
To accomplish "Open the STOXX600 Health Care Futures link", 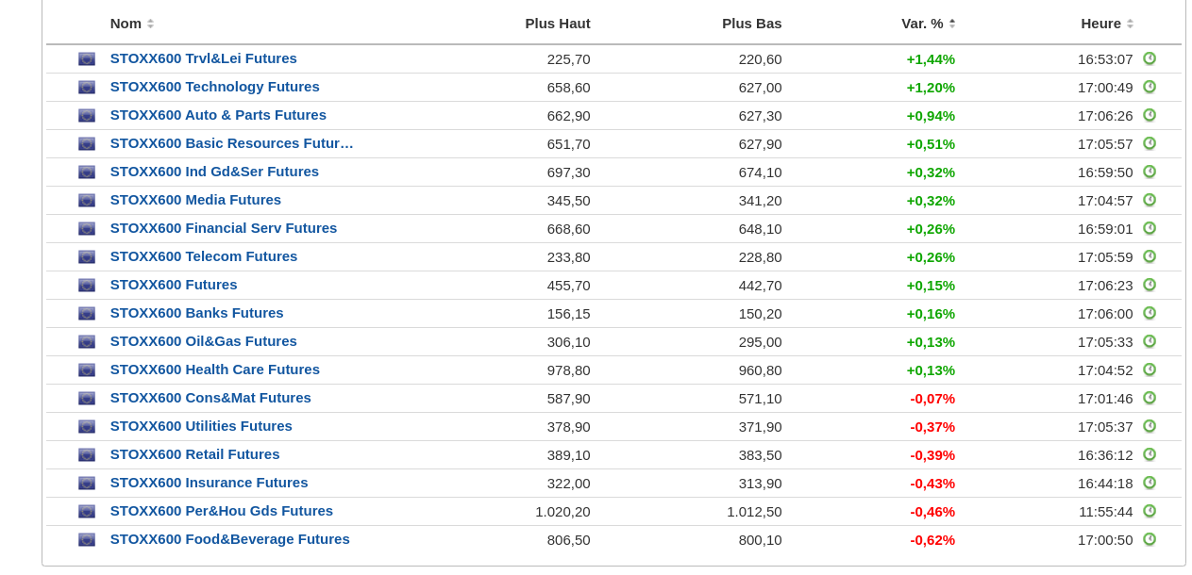I will tap(214, 370).
